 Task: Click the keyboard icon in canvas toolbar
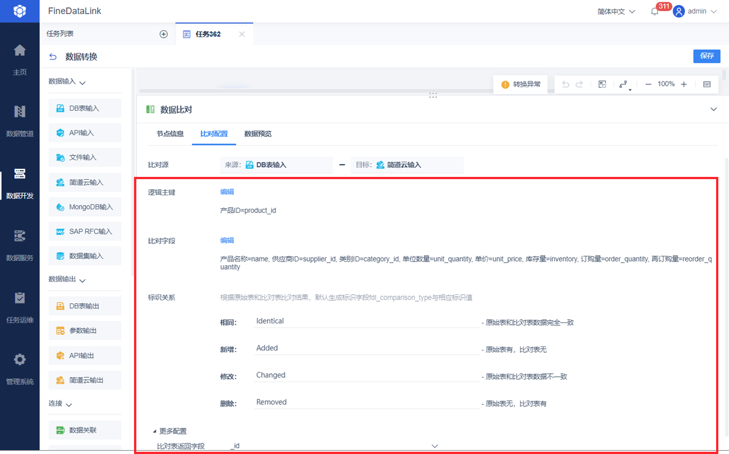[707, 84]
